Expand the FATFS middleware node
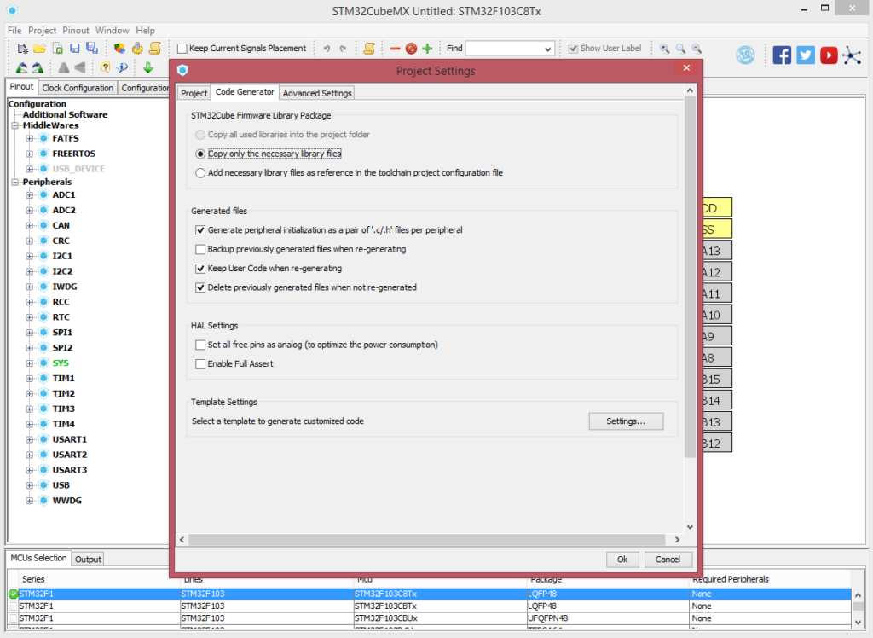This screenshot has width=873, height=638. (x=30, y=138)
